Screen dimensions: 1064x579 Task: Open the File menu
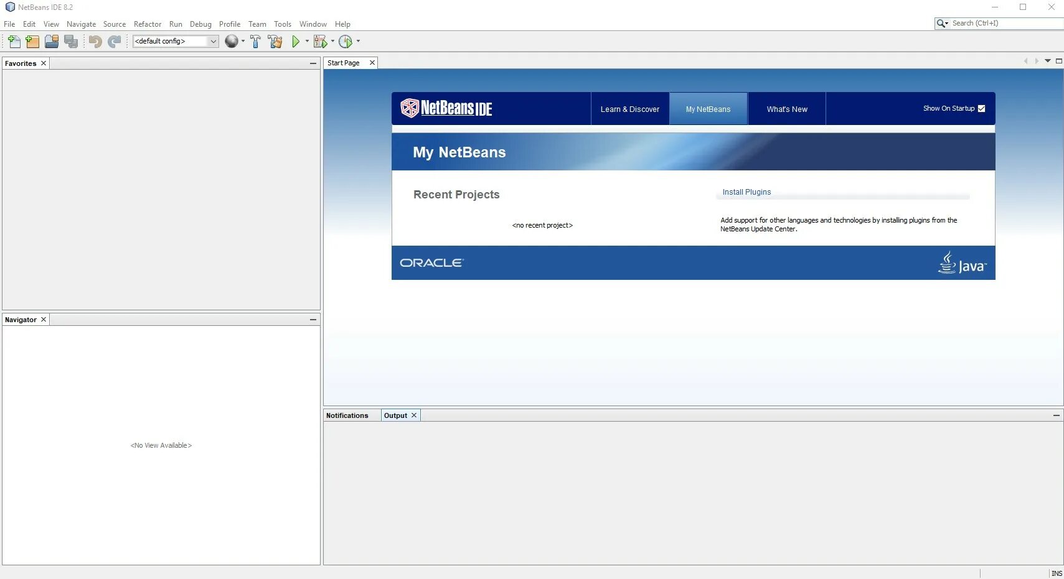coord(9,24)
